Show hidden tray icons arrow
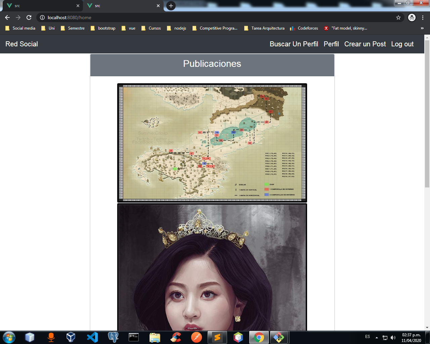Screen dimensions: 430x344 click(377, 338)
